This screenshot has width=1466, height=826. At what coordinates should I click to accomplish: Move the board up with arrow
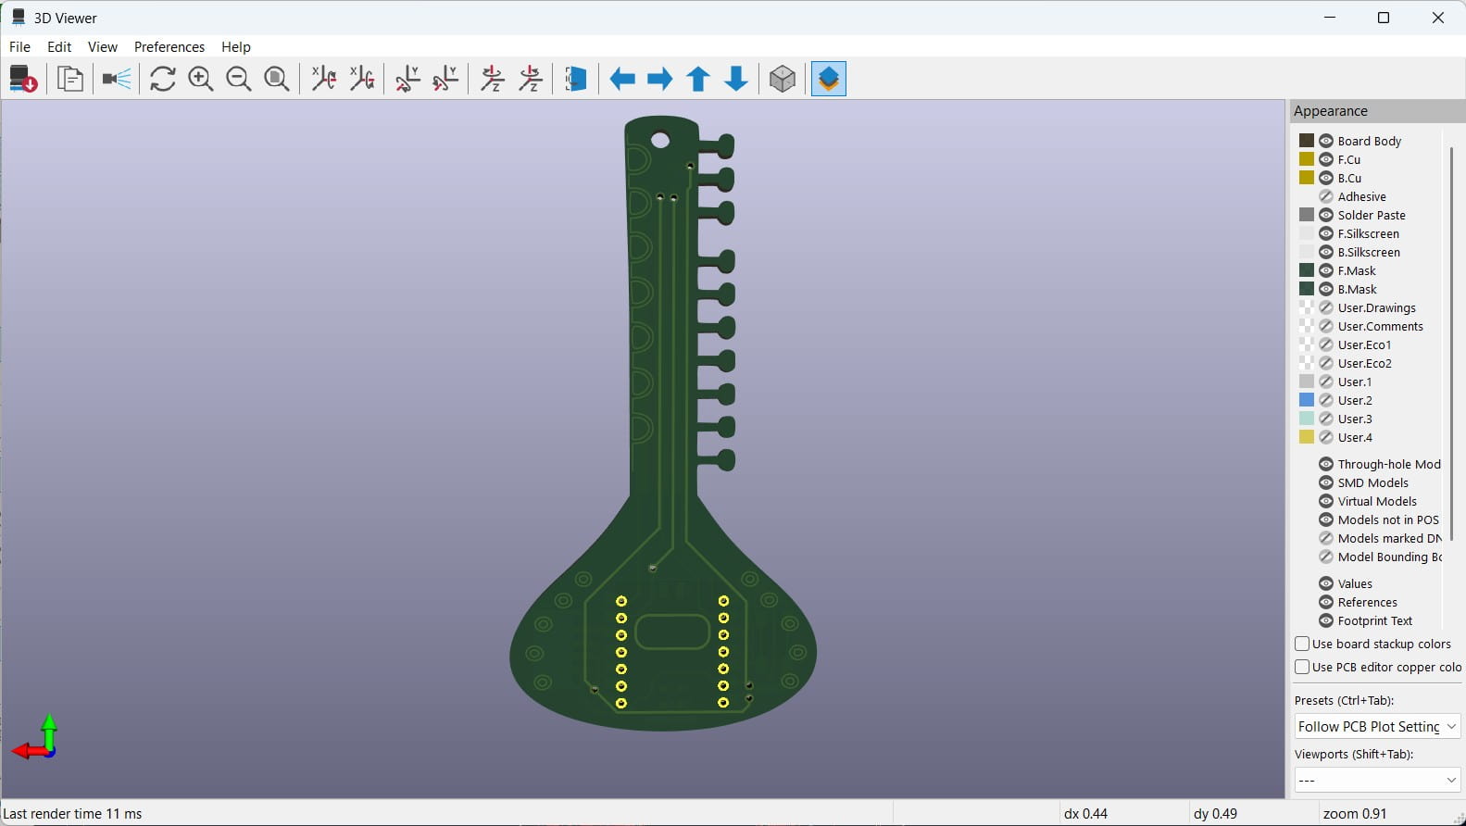[698, 79]
